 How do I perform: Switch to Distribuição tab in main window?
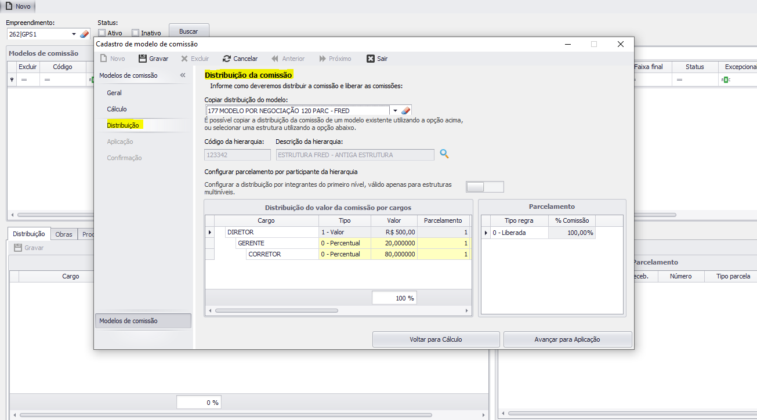pos(29,234)
